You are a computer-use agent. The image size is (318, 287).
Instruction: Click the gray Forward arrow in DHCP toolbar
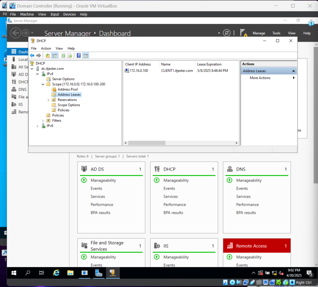[39, 56]
